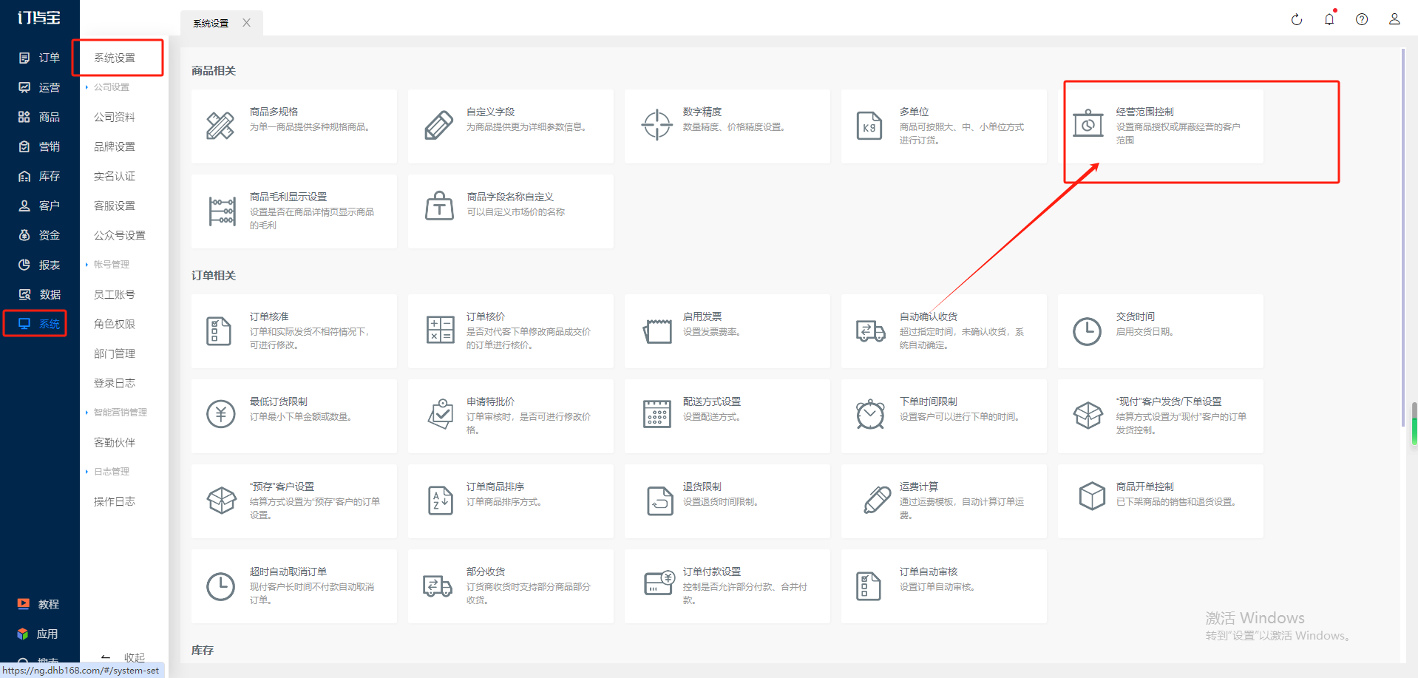Image resolution: width=1418 pixels, height=678 pixels.
Task: Open 下单时间限制 alarm clock icon
Action: point(870,415)
